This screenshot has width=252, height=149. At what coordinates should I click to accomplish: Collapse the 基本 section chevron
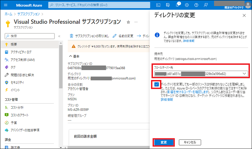(70, 56)
